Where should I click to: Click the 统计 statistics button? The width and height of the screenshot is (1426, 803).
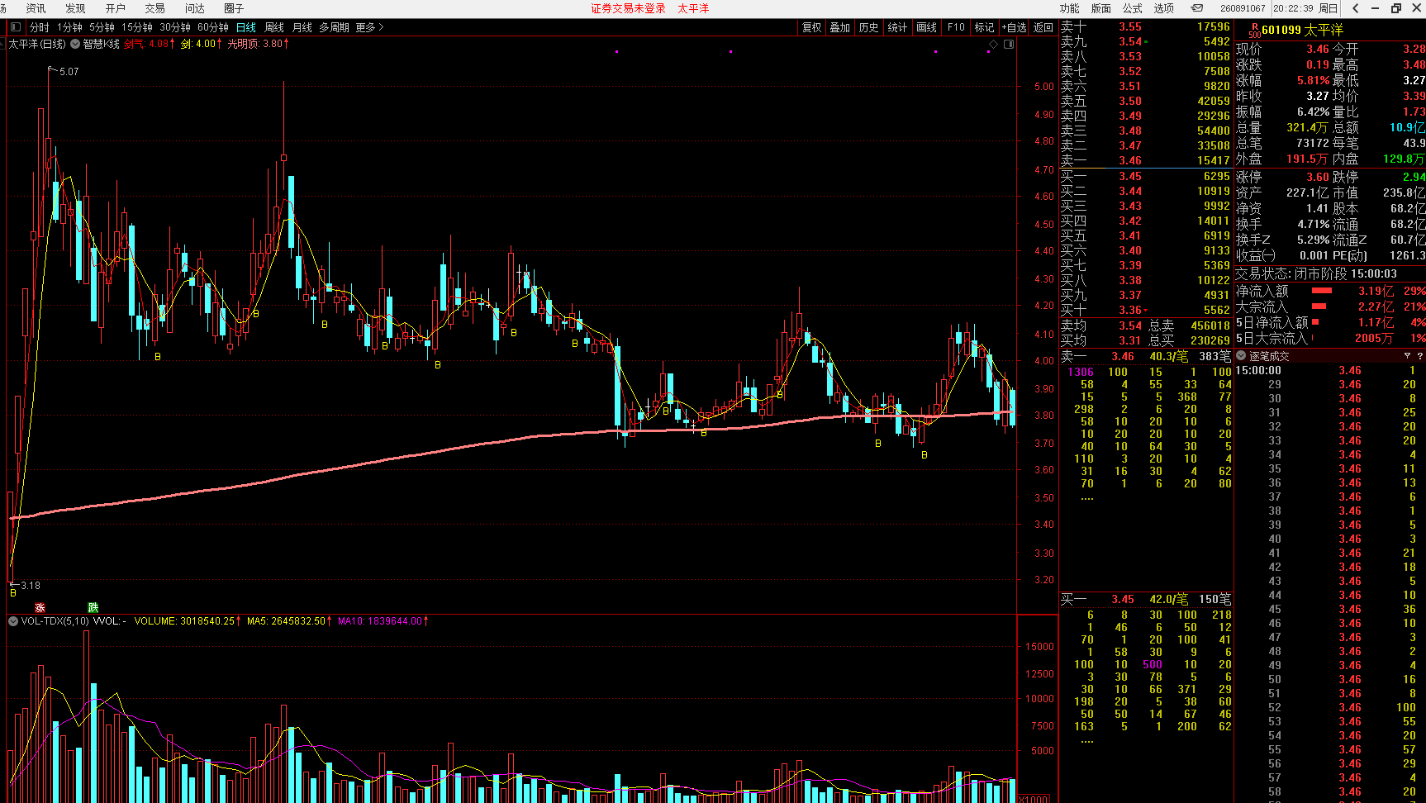897,27
